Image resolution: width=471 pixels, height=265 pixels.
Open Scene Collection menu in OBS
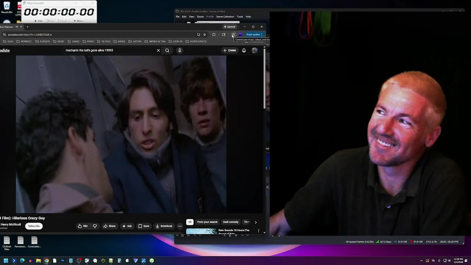click(225, 17)
